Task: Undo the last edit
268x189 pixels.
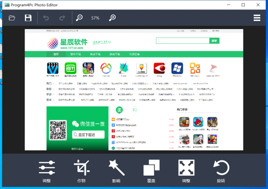Action: pos(46,18)
